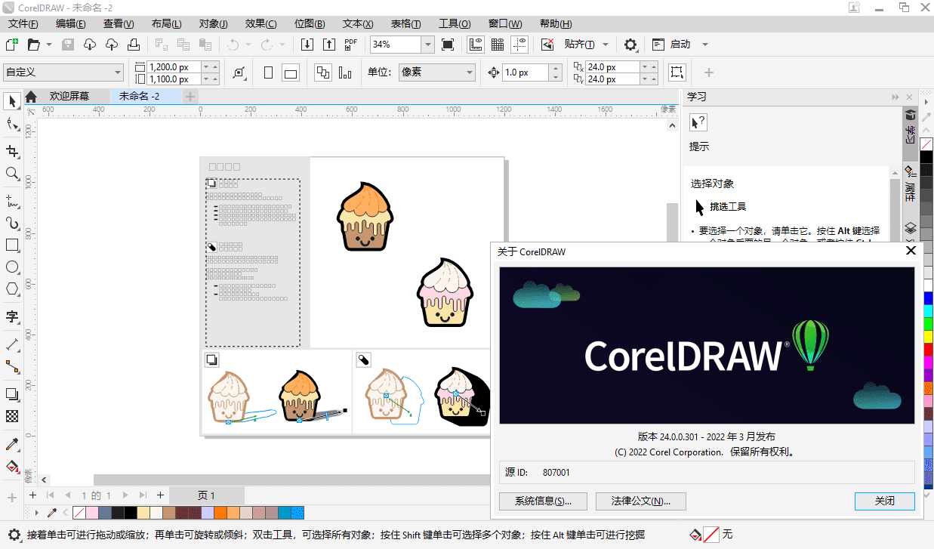This screenshot has height=549, width=934.
Task: Click the Import arrow-down icon
Action: [307, 45]
